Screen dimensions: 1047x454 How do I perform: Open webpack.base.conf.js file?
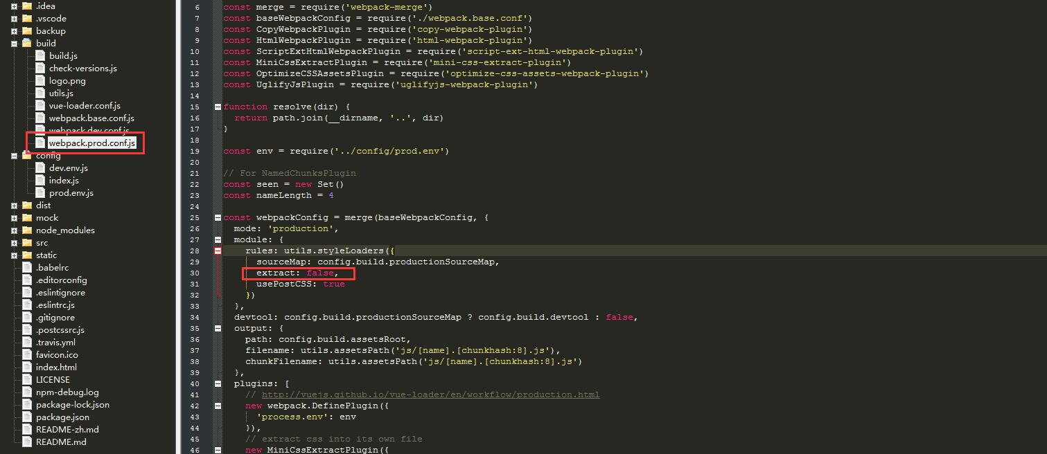pyautogui.click(x=91, y=118)
